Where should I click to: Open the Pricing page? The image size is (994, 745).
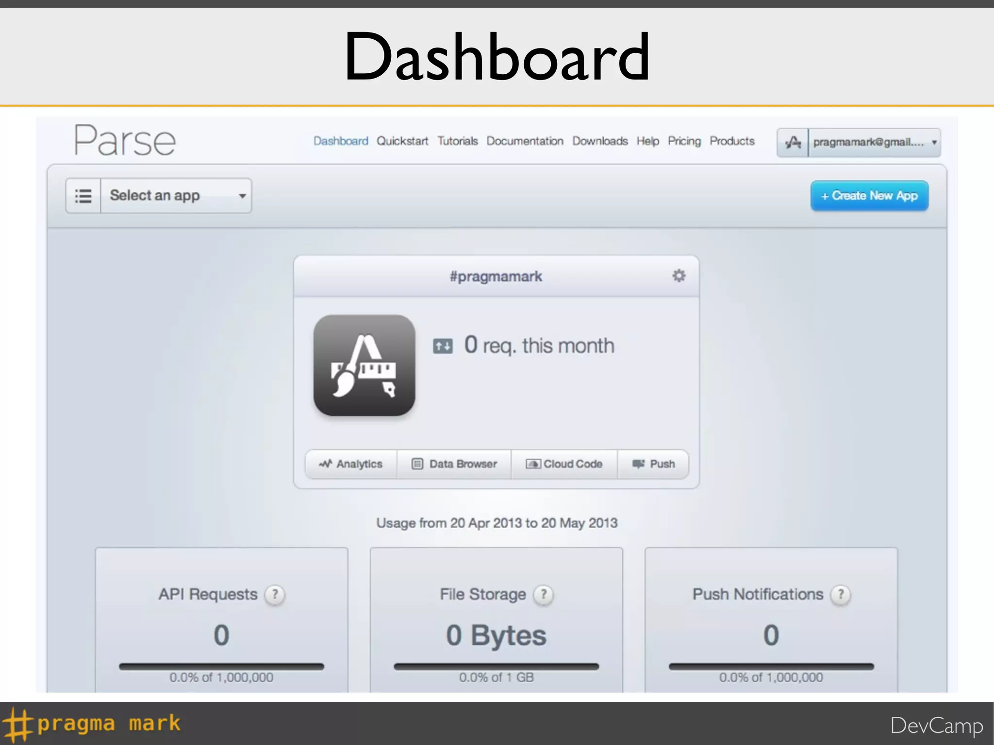[x=684, y=141]
